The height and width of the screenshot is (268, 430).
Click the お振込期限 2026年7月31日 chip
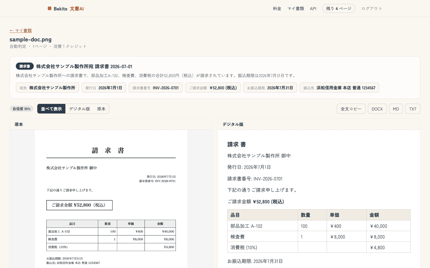(270, 88)
